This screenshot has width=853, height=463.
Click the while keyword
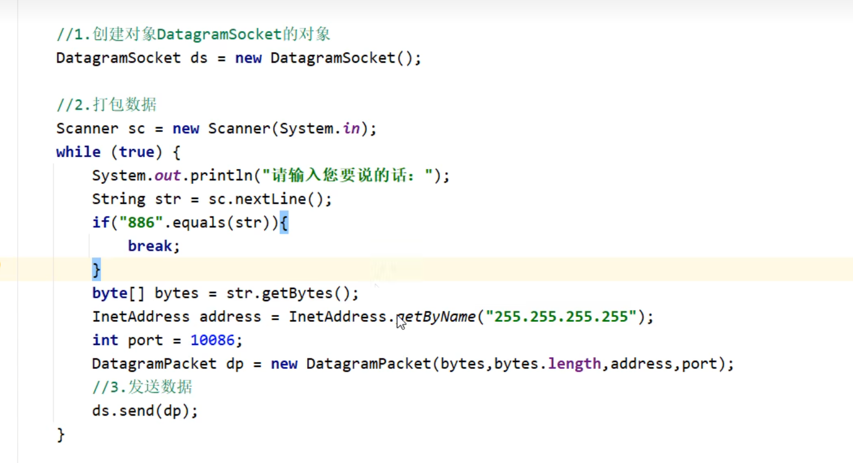point(78,152)
